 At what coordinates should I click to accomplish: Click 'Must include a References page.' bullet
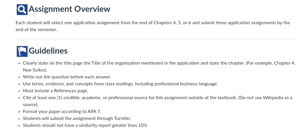[56, 91]
